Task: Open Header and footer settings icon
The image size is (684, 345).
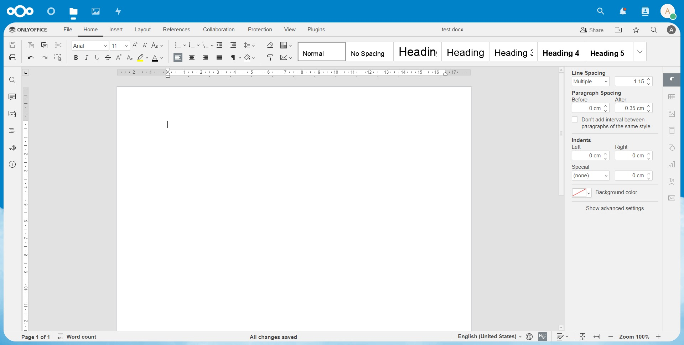Action: (x=672, y=131)
